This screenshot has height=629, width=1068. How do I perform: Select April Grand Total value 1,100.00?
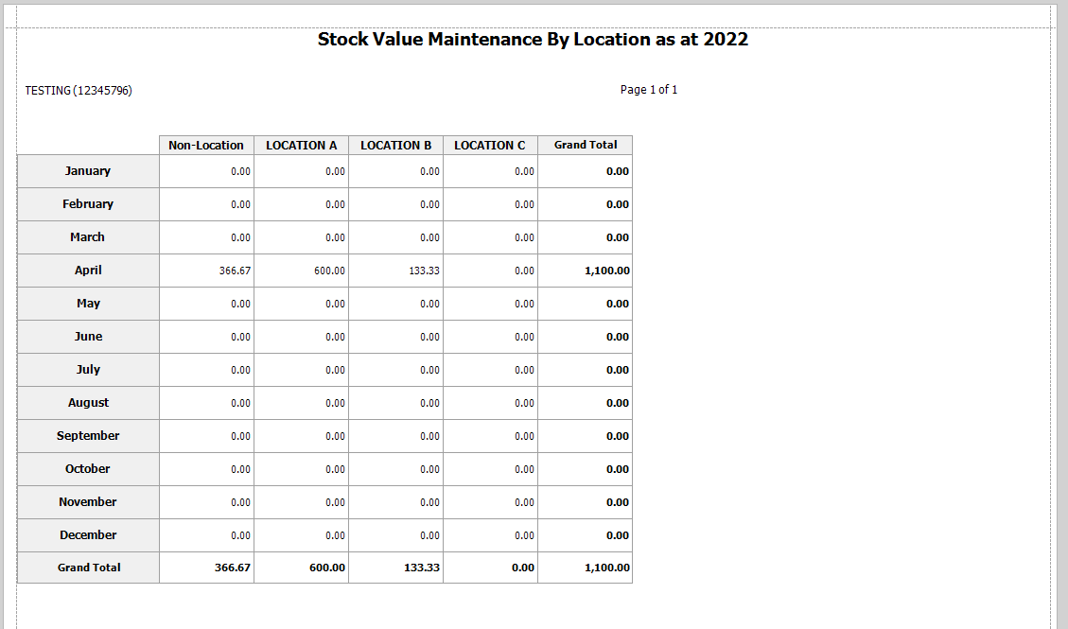click(586, 271)
